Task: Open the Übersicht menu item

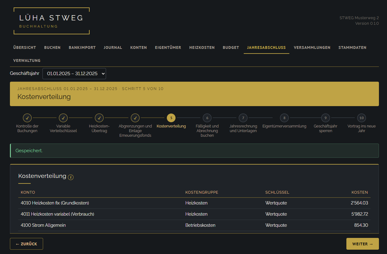Action: pos(25,48)
